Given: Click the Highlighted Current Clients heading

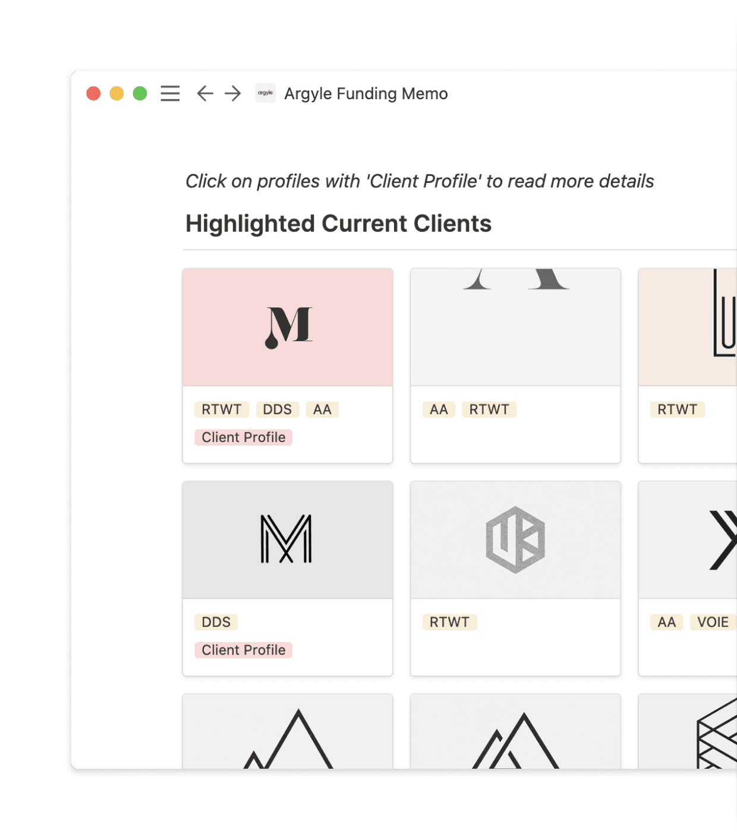Looking at the screenshot, I should [338, 224].
